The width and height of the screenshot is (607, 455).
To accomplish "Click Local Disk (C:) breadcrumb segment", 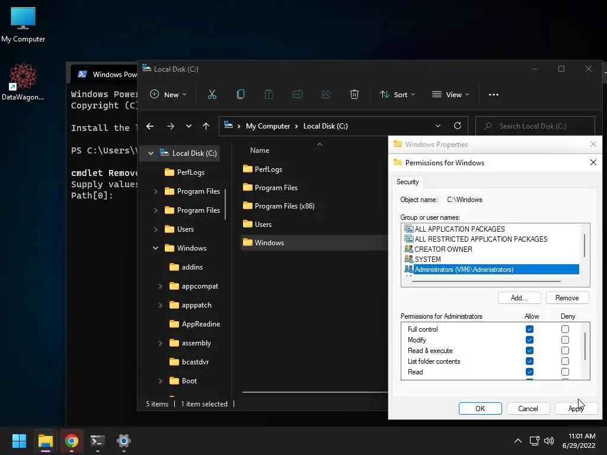I will point(325,126).
